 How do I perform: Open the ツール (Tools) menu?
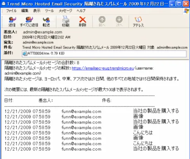point(49,11)
